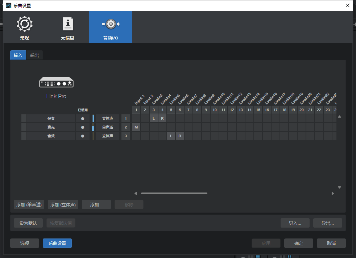The height and width of the screenshot is (258, 356).
Task: Switch to the 输出 output tab
Action: 35,55
